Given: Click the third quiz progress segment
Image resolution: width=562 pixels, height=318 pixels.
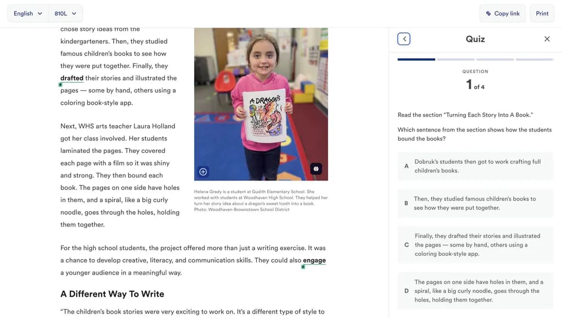Looking at the screenshot, I should point(495,59).
